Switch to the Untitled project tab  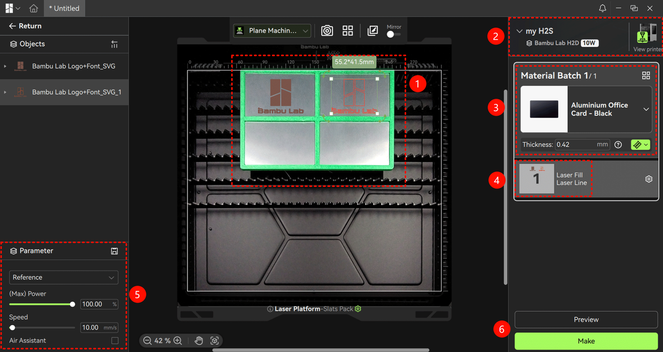click(x=64, y=8)
